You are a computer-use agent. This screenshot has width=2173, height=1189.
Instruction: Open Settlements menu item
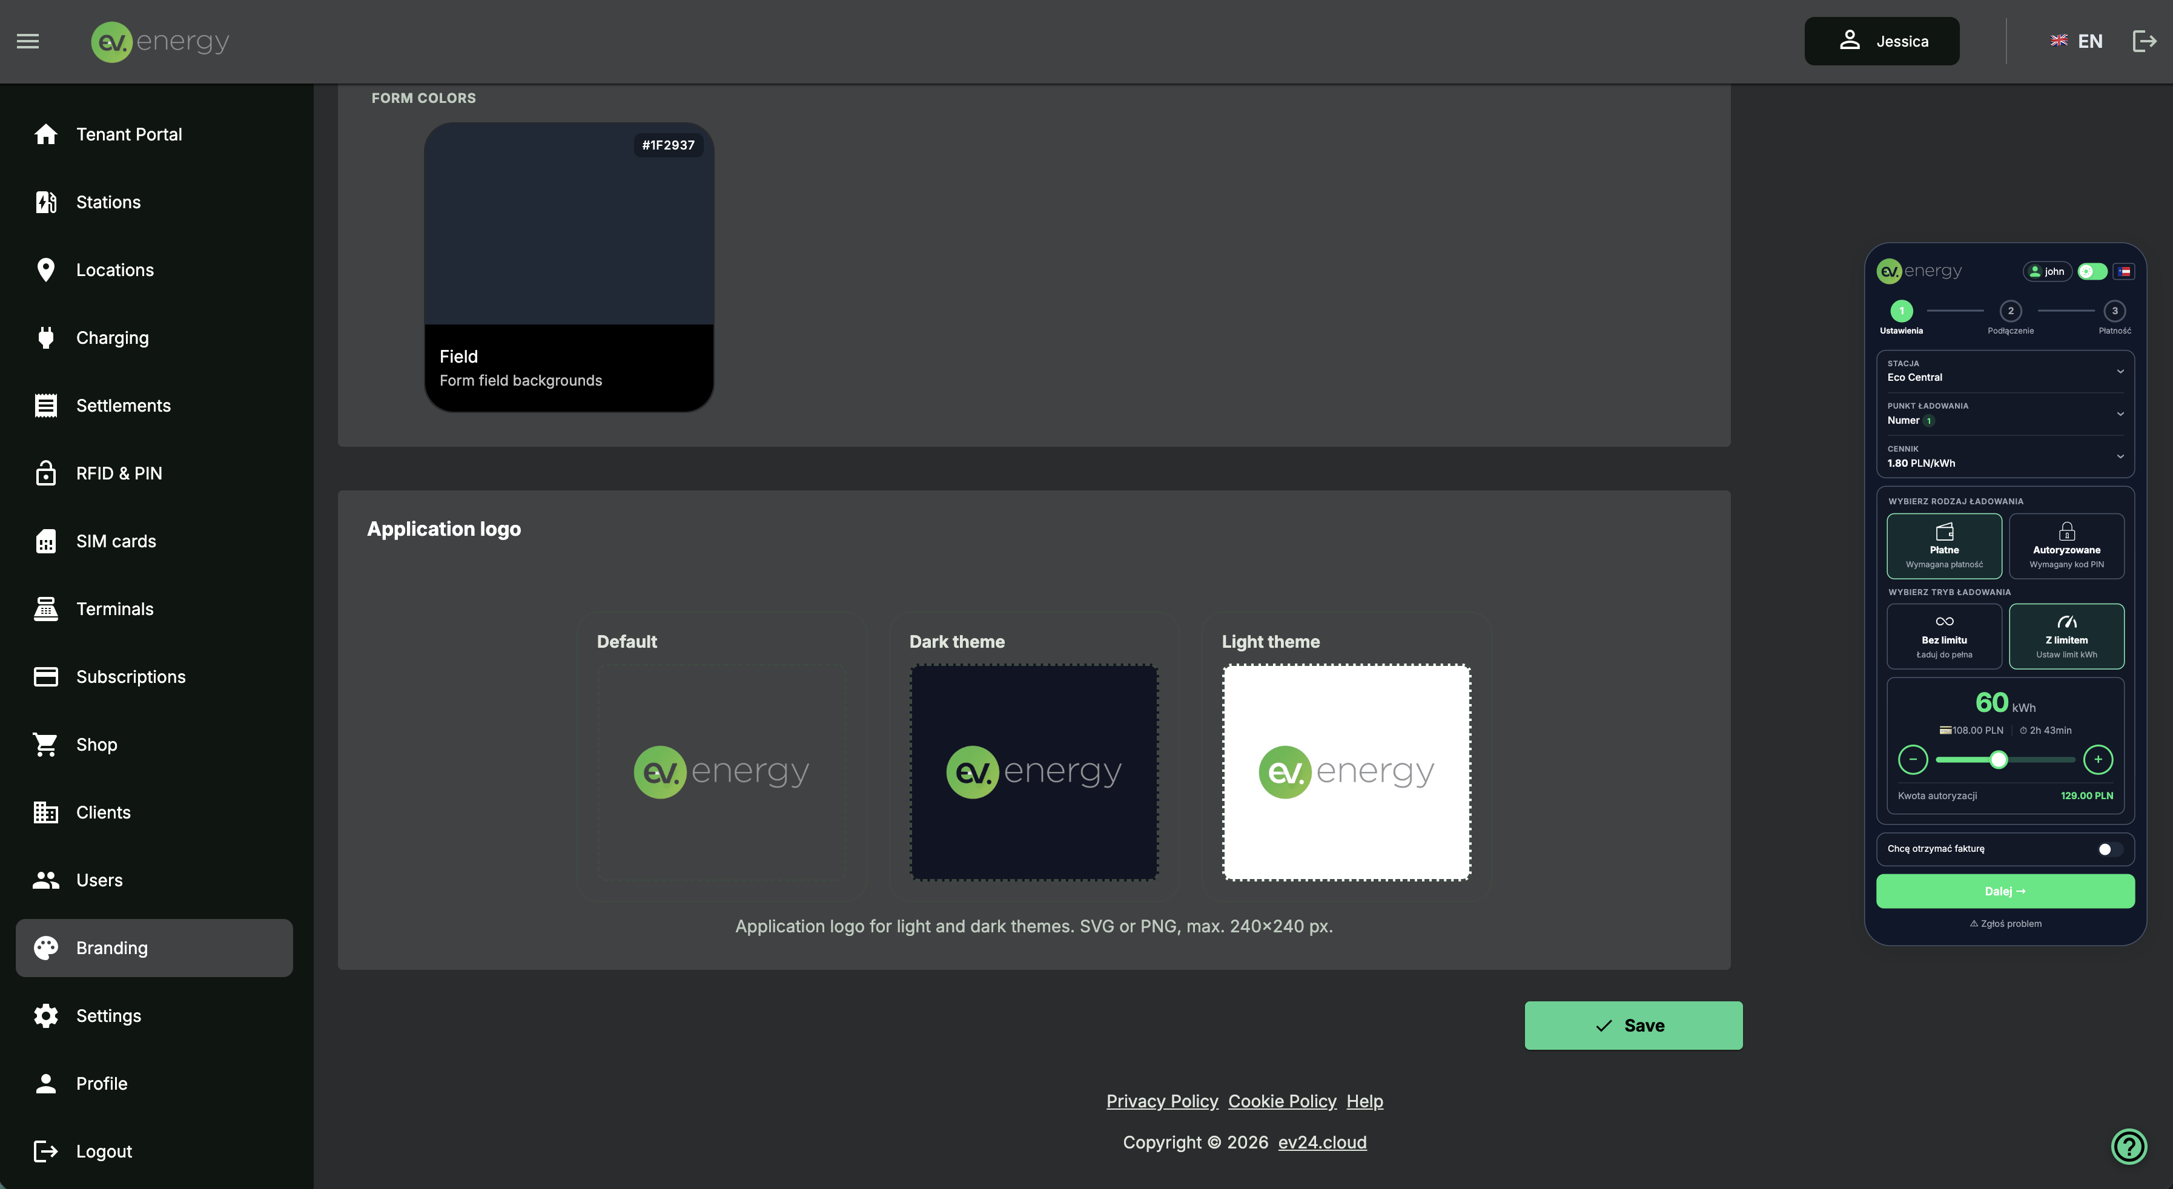click(x=154, y=406)
